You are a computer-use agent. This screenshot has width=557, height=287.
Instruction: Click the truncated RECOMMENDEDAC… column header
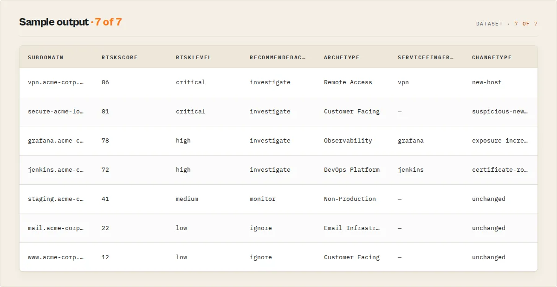(278, 57)
